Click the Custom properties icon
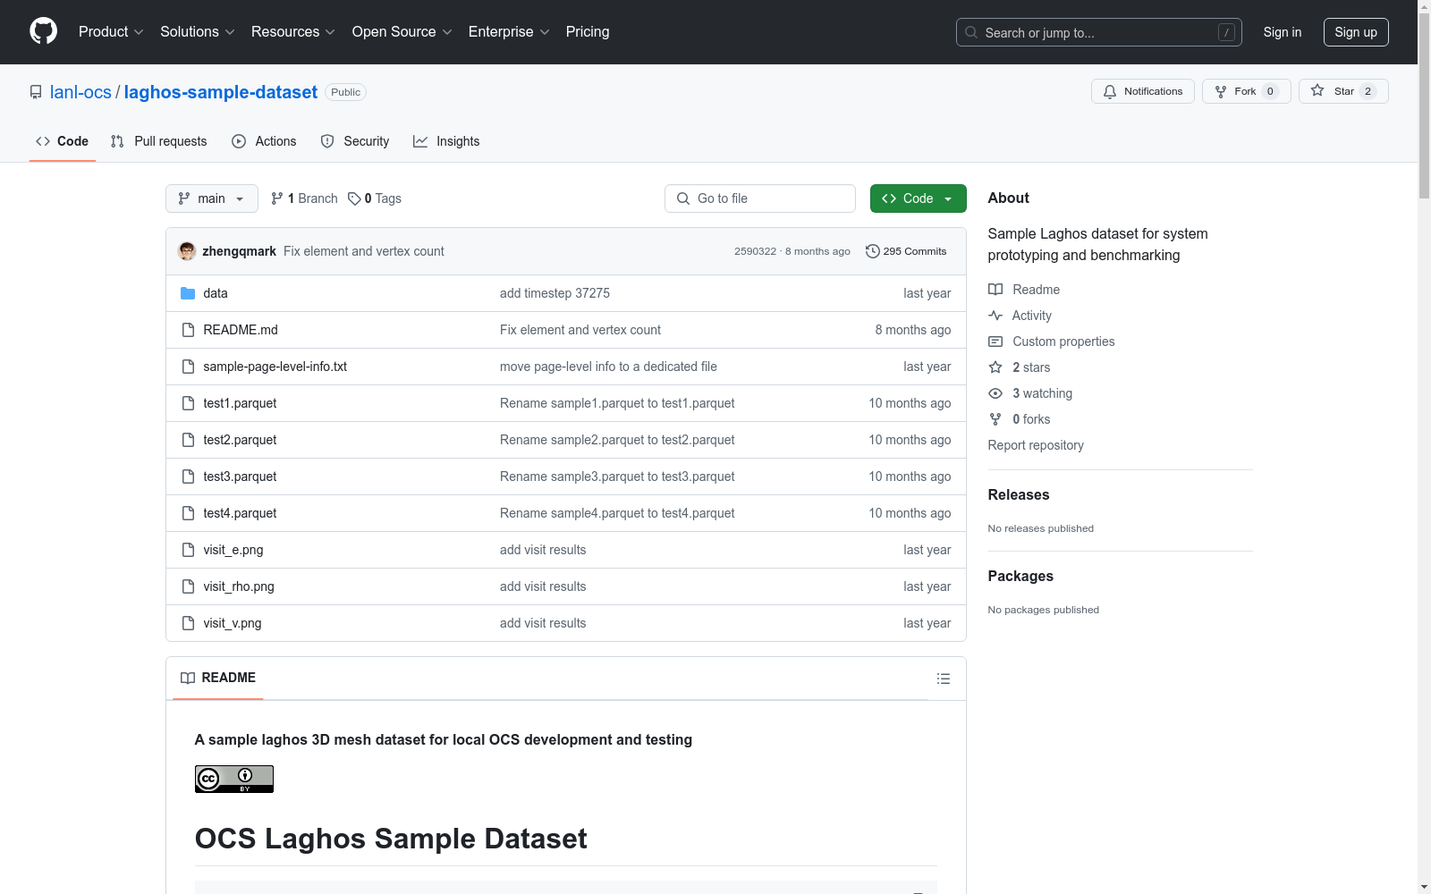 (x=995, y=342)
